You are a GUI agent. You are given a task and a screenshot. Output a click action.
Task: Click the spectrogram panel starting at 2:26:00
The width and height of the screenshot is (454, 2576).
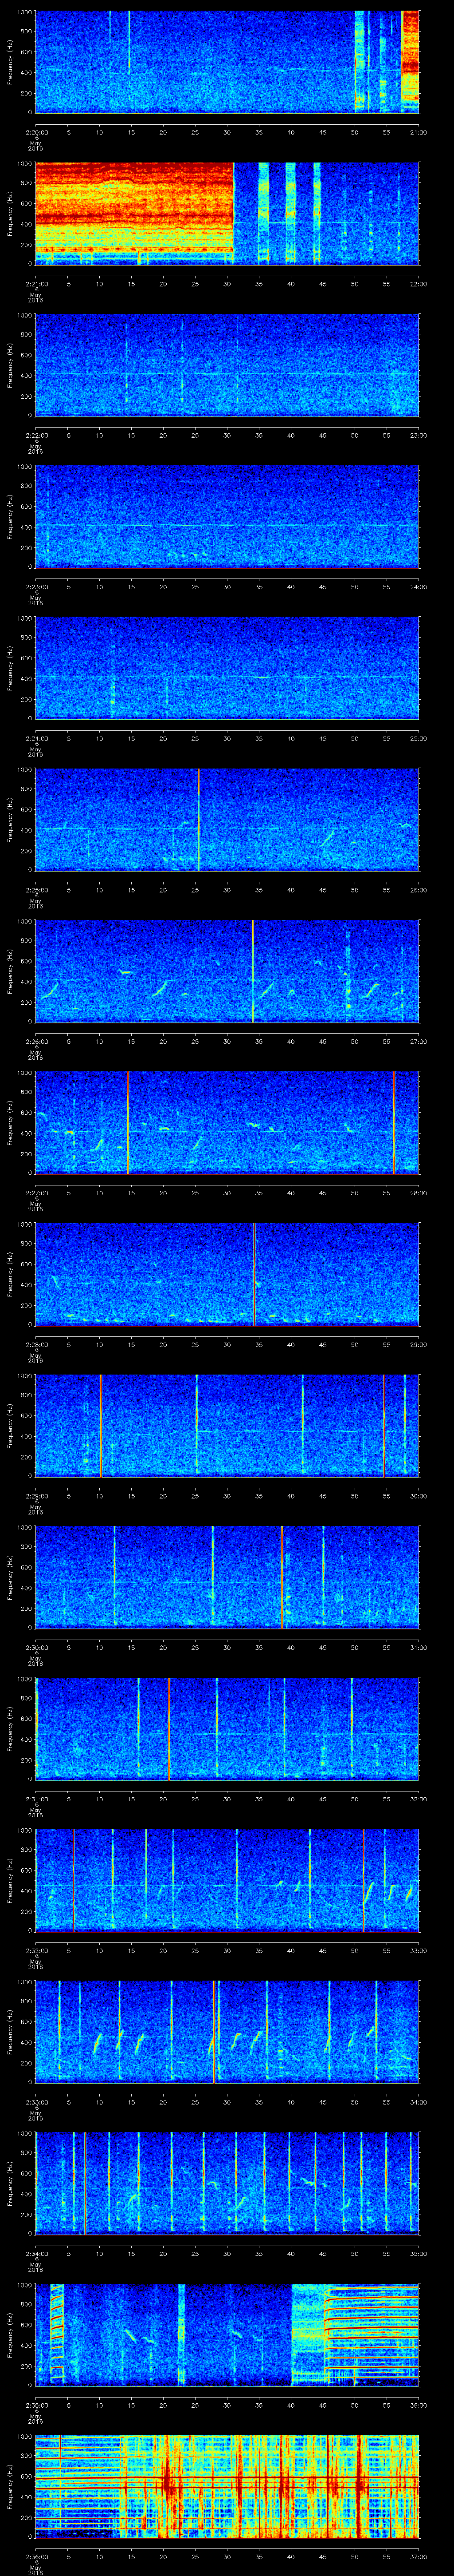click(x=227, y=971)
